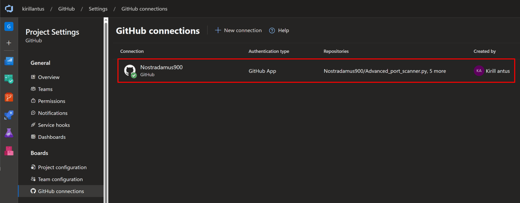The height and width of the screenshot is (203, 520).
Task: Open the Help link
Action: coord(279,30)
